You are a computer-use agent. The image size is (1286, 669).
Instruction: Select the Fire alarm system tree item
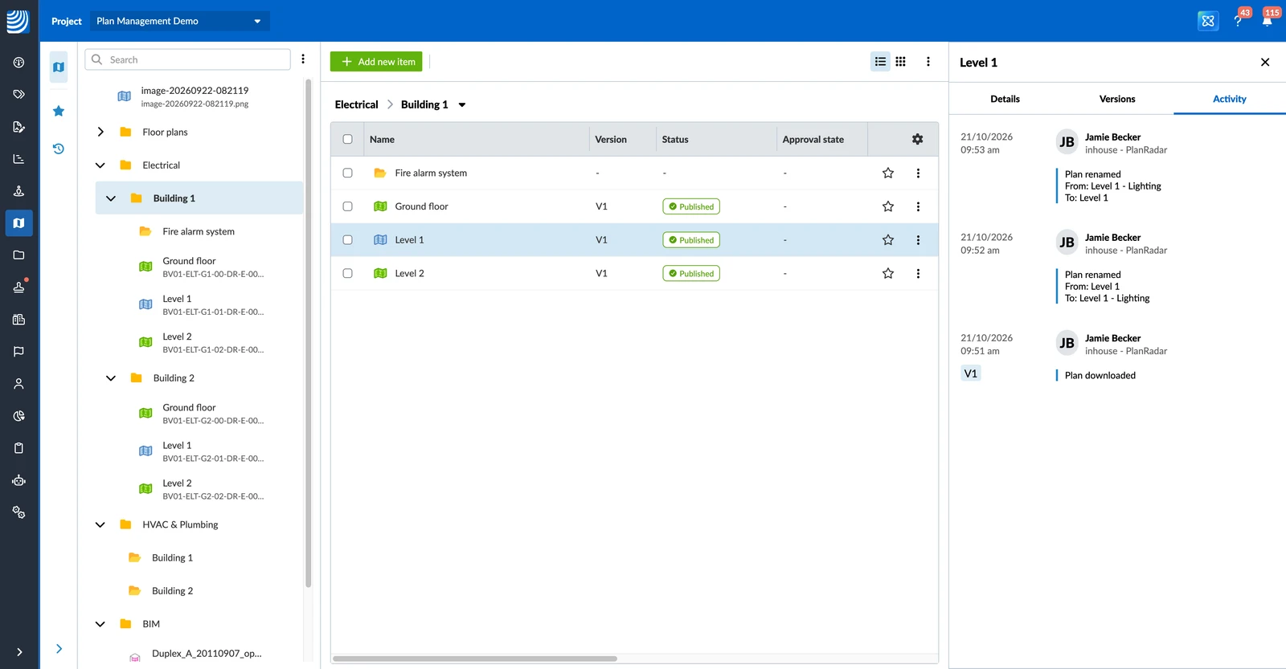click(199, 231)
